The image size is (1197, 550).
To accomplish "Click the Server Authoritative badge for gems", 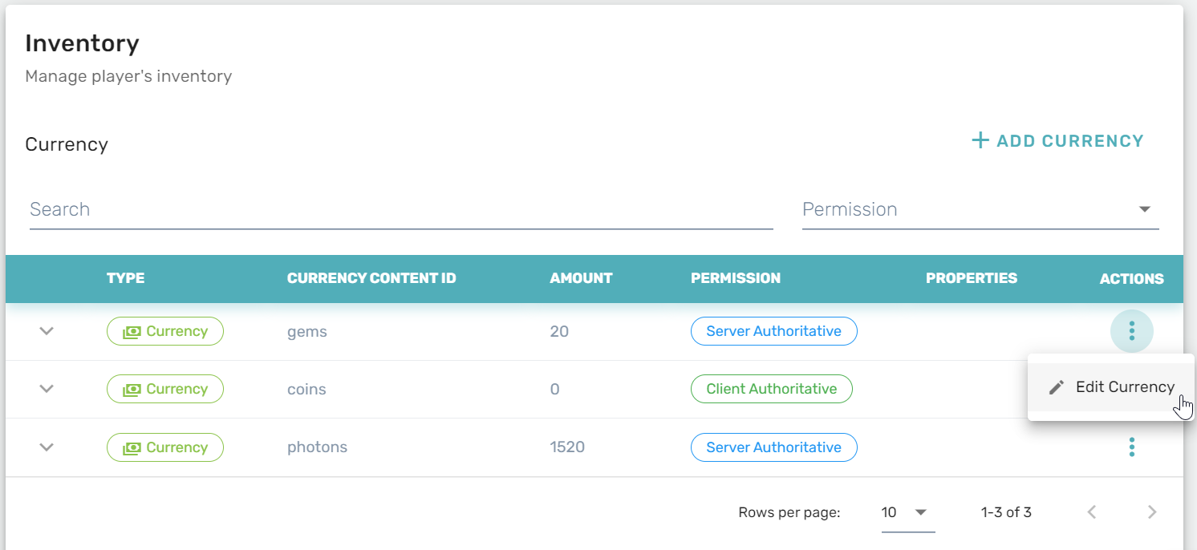I will [773, 331].
